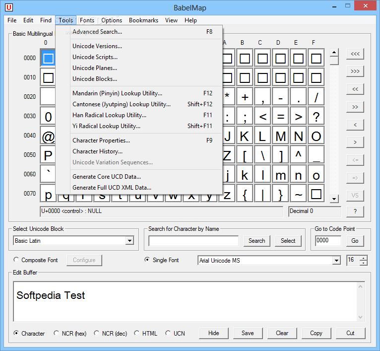Choose NCR (hex) display mode radio
380x351 pixels.
[56, 333]
